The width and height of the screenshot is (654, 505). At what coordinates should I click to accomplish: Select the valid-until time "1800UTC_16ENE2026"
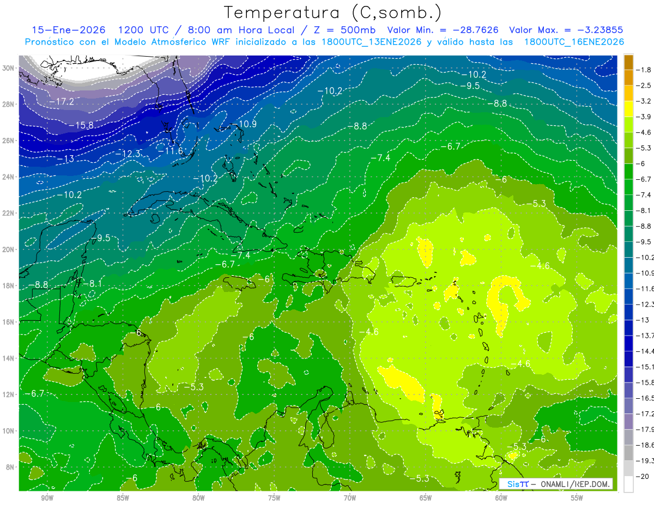[574, 42]
